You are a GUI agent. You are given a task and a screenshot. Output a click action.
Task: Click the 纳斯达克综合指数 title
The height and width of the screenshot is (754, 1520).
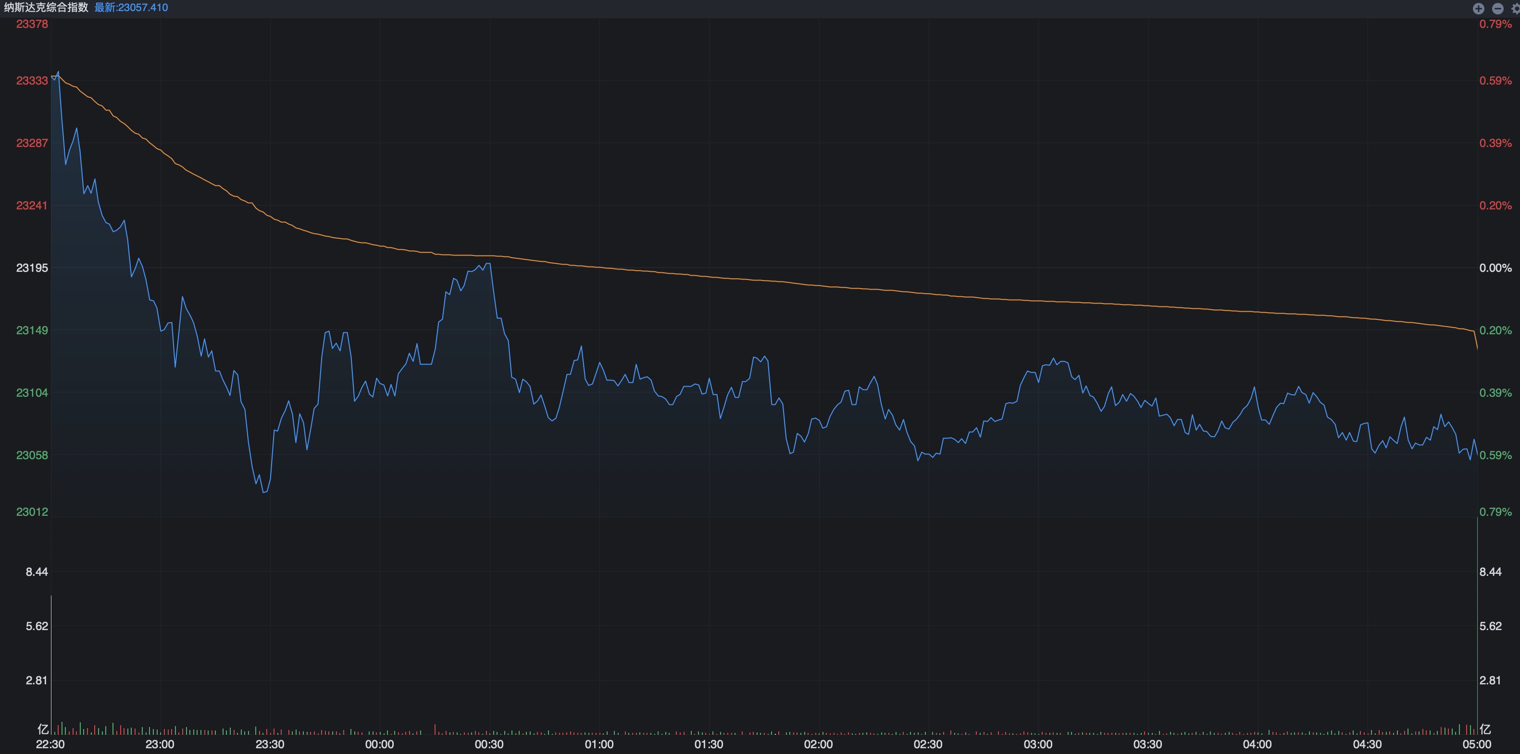tap(46, 8)
